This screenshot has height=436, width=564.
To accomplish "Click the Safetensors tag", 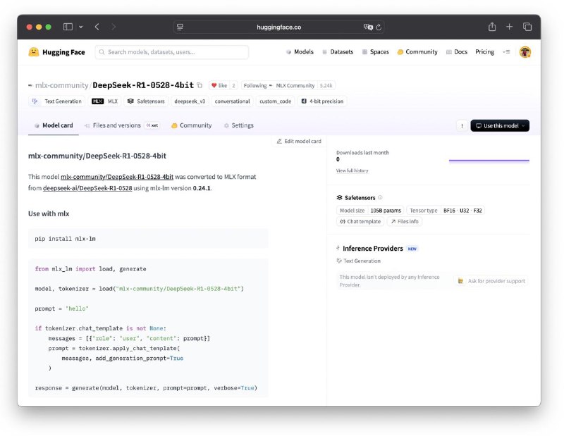I will 146,101.
